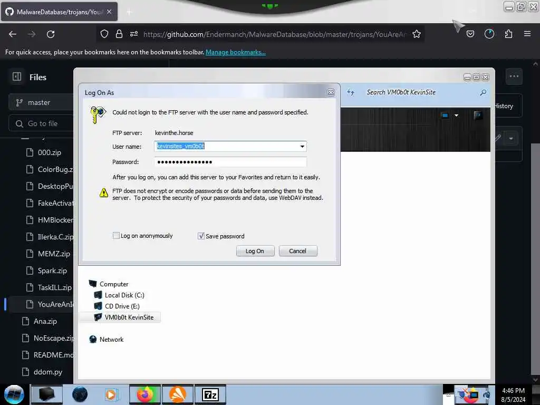Open the globe icon on the taskbar
The image size is (540, 405).
pyautogui.click(x=80, y=394)
